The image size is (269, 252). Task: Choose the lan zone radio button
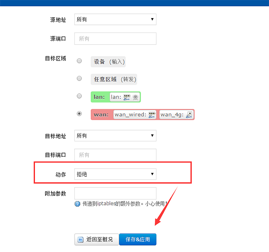click(x=79, y=96)
